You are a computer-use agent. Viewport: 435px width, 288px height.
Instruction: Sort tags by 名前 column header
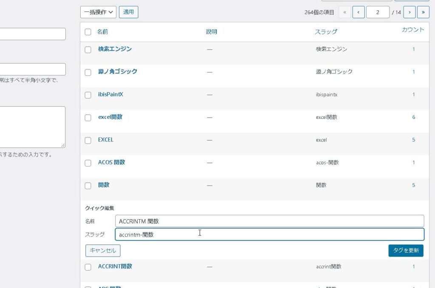tap(102, 32)
